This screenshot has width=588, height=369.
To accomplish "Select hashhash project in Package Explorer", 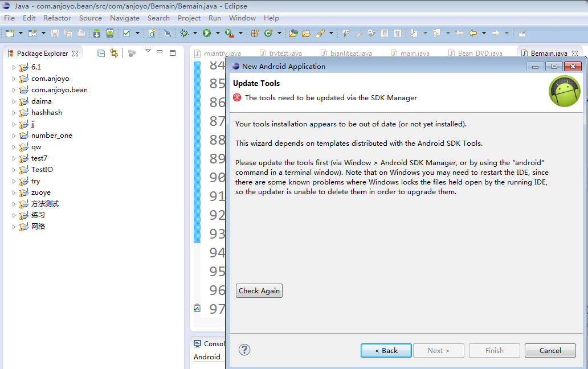I will click(x=47, y=113).
